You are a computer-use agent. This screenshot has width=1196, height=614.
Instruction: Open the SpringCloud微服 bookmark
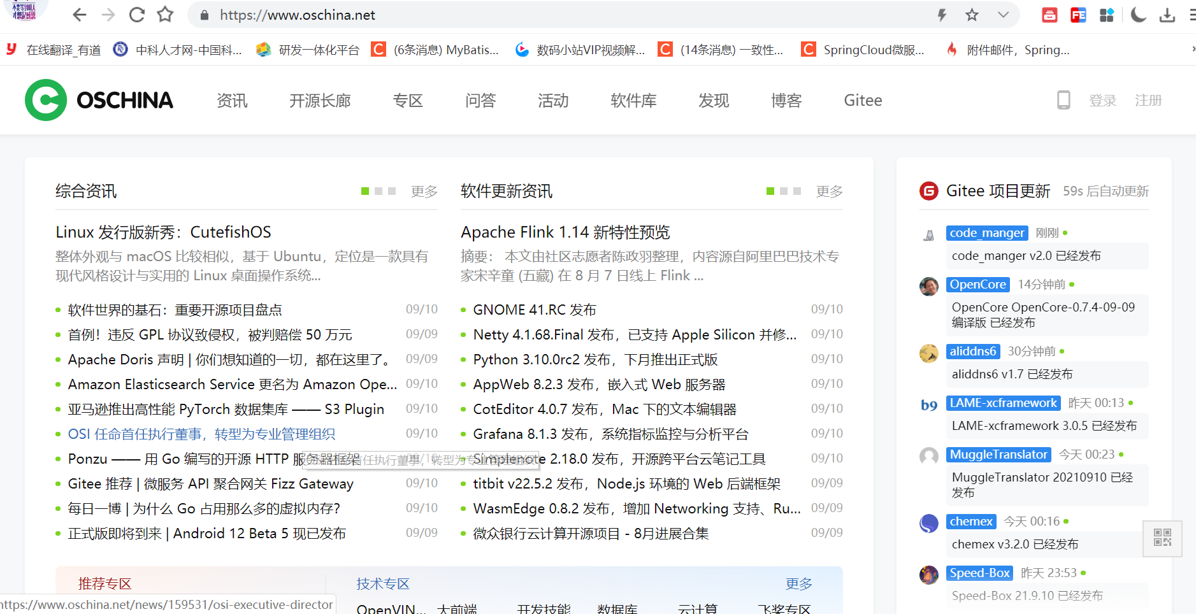coord(863,50)
